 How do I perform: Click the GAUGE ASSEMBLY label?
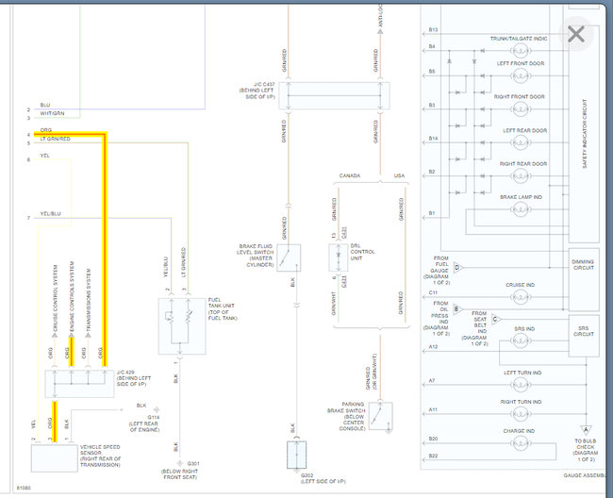coord(585,475)
